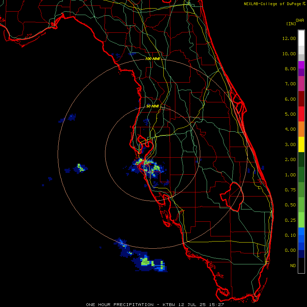This screenshot has height=307, width=307.
Task: Pick the pink 7.00 legend swatch
Action: point(301,84)
